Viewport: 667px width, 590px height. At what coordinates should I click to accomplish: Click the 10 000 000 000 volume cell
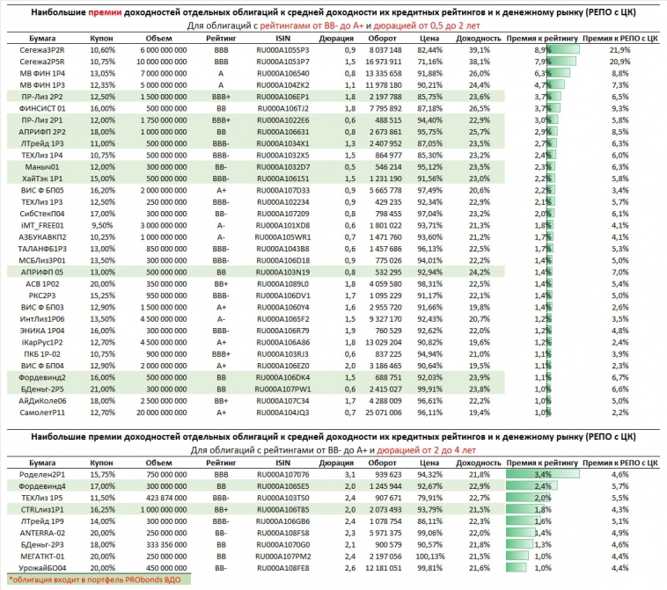161,63
